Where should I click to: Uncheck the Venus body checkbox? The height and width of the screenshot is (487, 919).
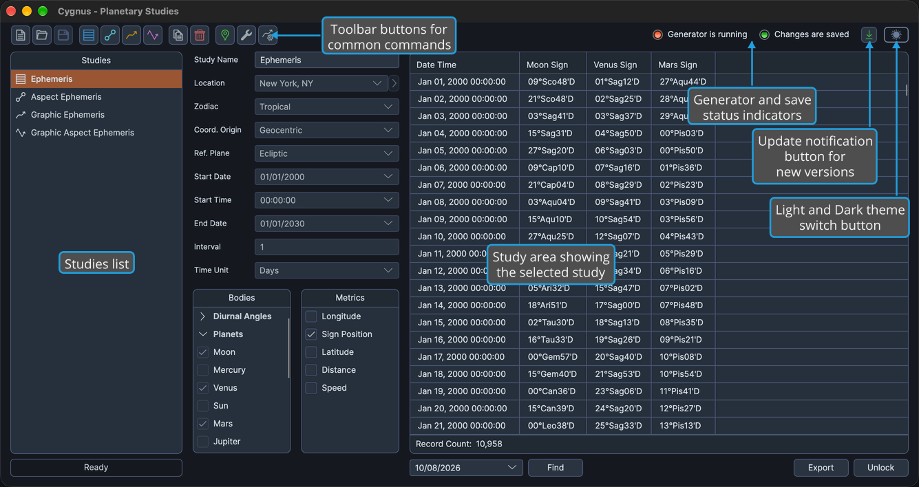pos(203,388)
